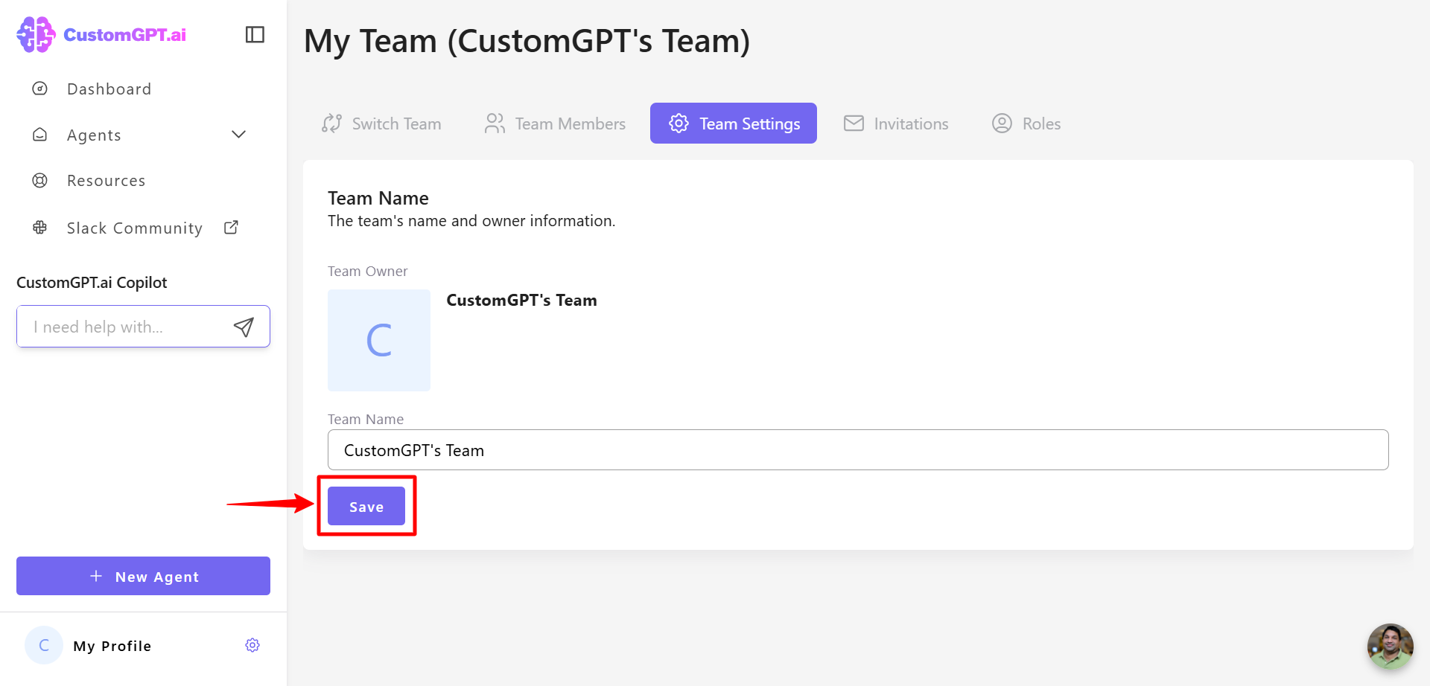Open the support chat avatar bubble
1430x686 pixels.
point(1390,646)
